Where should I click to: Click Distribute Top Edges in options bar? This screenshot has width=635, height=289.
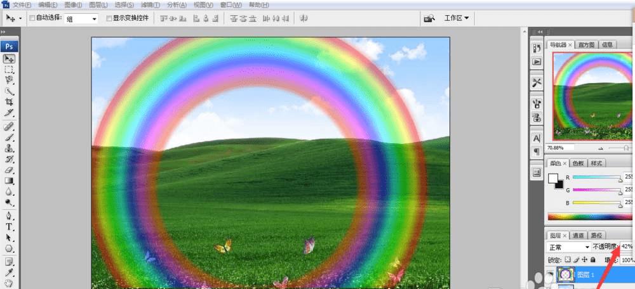click(x=233, y=18)
